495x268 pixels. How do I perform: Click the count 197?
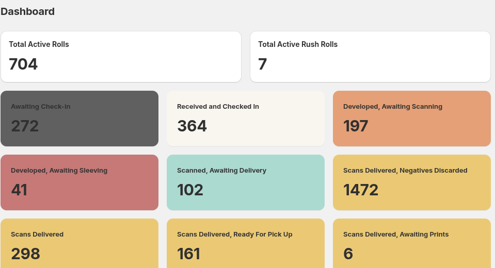point(356,126)
